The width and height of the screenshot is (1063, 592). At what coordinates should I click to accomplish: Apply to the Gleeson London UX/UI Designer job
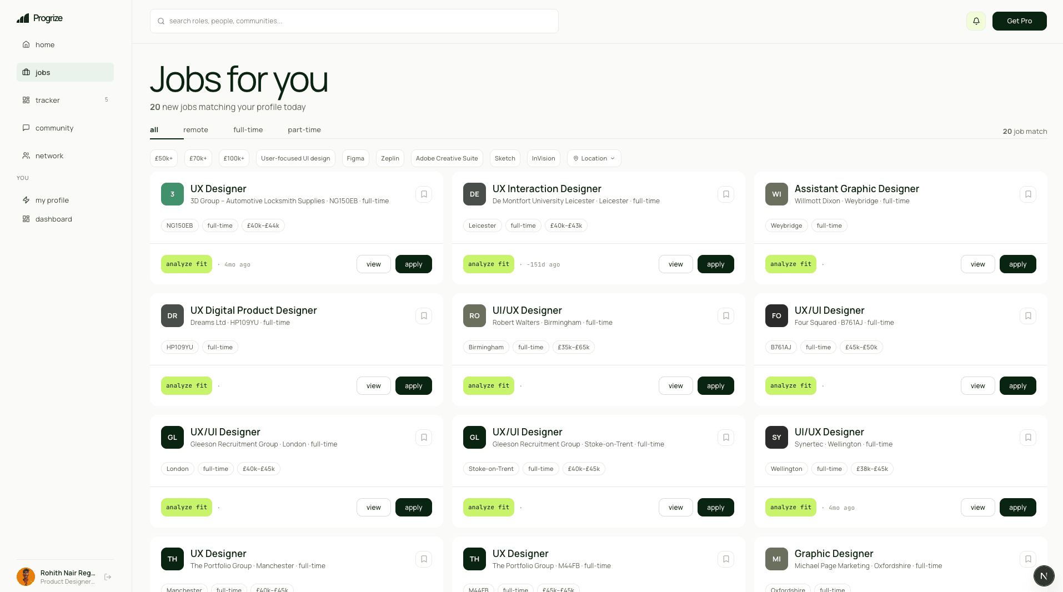coord(413,508)
